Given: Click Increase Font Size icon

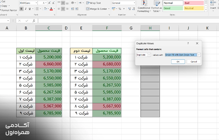Looking at the screenshot, I should (x=49, y=3).
